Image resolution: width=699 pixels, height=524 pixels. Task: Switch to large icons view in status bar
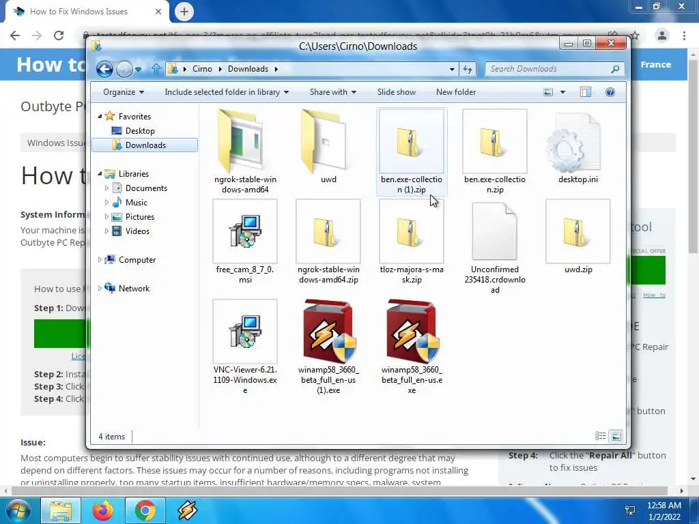616,436
